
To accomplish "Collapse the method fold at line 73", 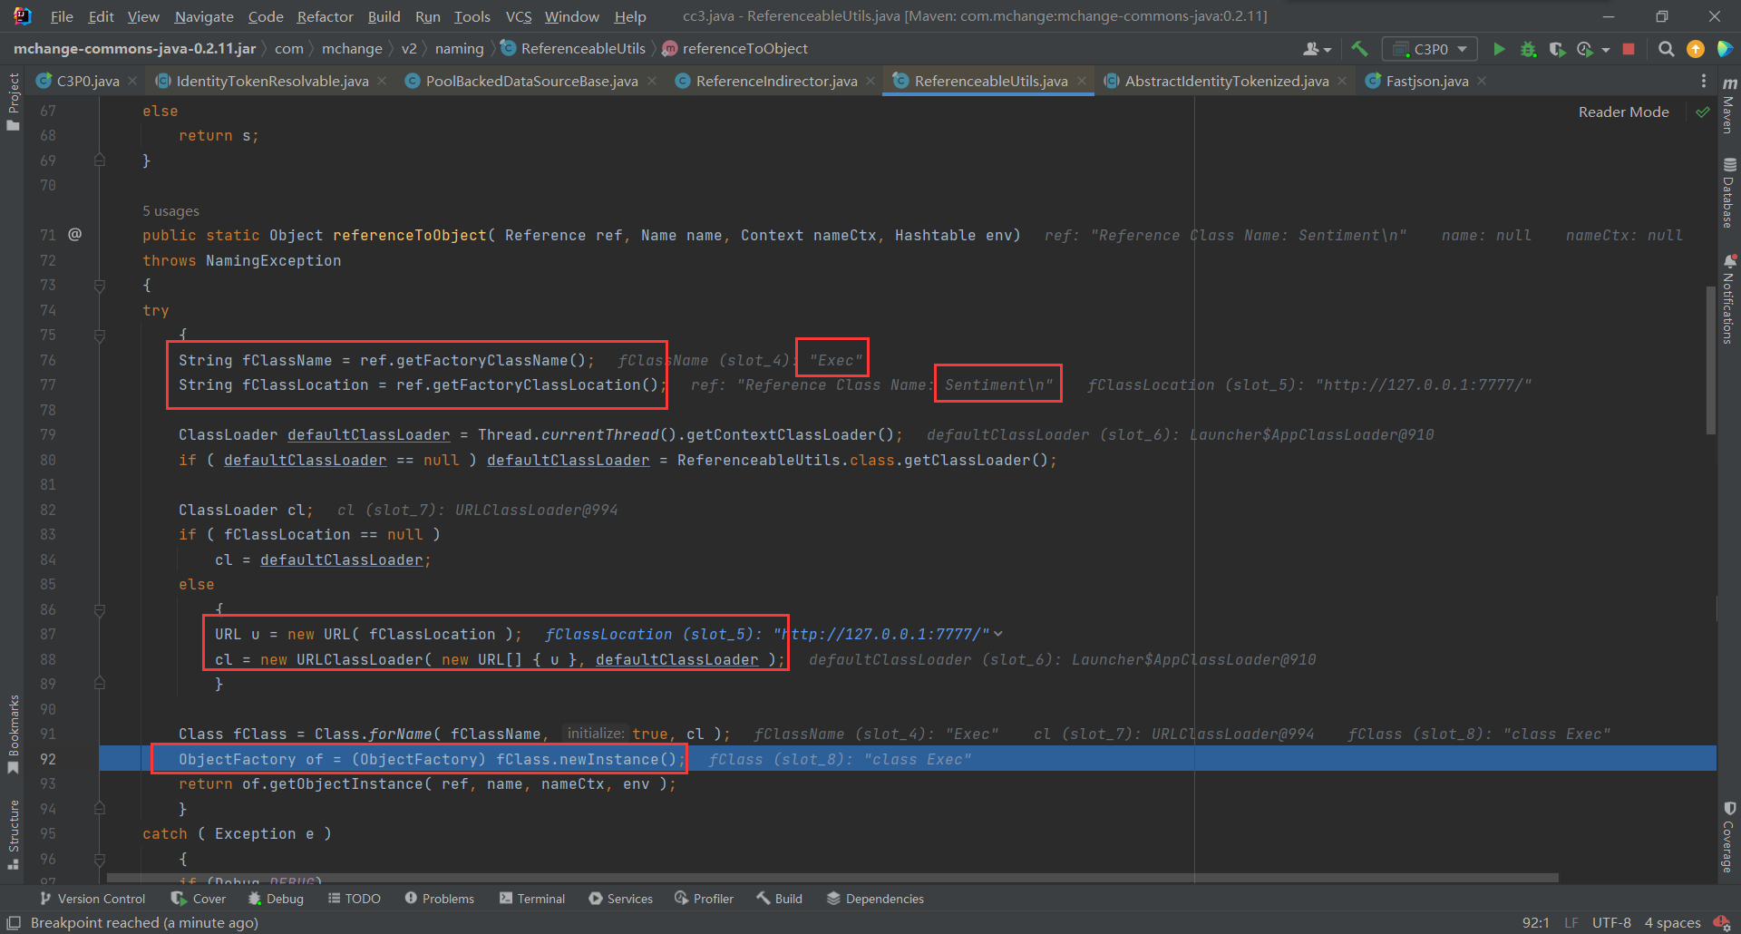I will click(x=100, y=285).
